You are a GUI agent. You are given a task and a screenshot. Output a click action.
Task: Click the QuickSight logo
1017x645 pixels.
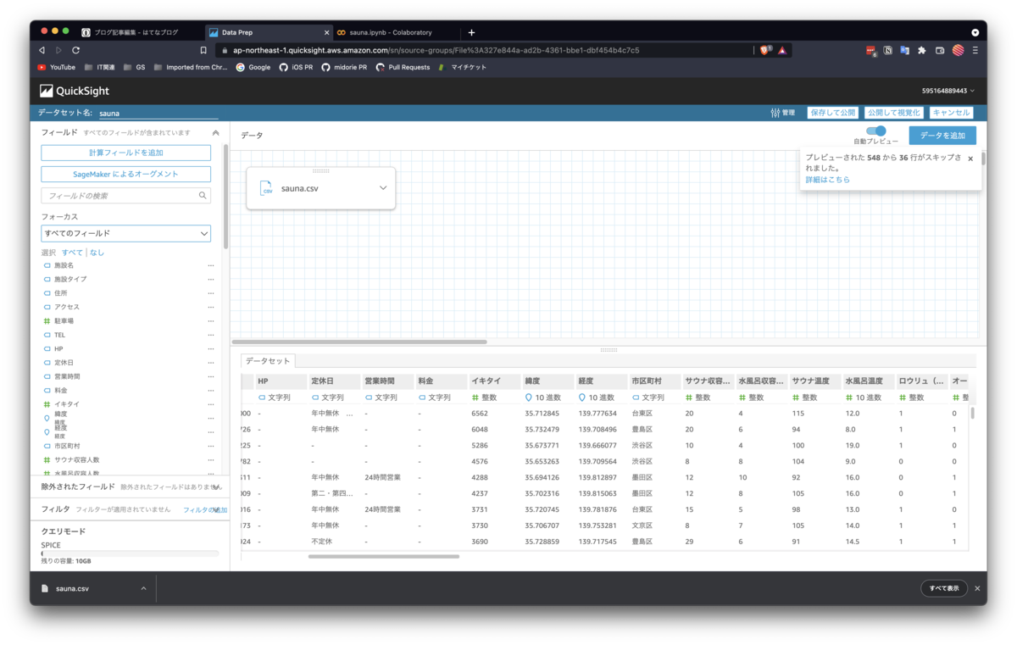coord(75,91)
